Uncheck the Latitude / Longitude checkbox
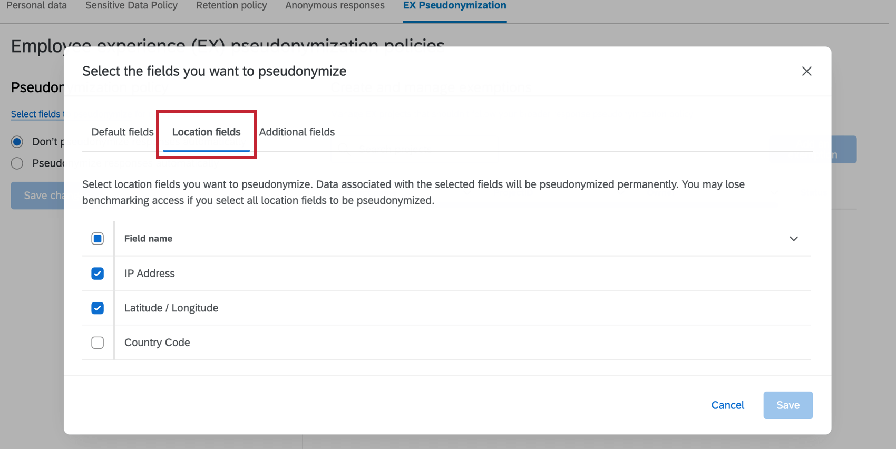Viewport: 896px width, 449px height. coord(98,308)
